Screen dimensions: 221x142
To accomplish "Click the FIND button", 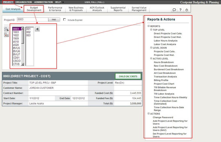I will click(x=54, y=19).
